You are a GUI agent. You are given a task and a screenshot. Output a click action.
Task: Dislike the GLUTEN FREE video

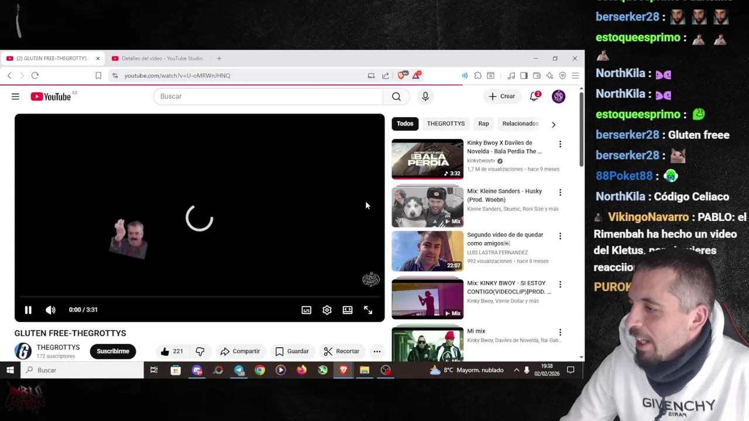[200, 351]
